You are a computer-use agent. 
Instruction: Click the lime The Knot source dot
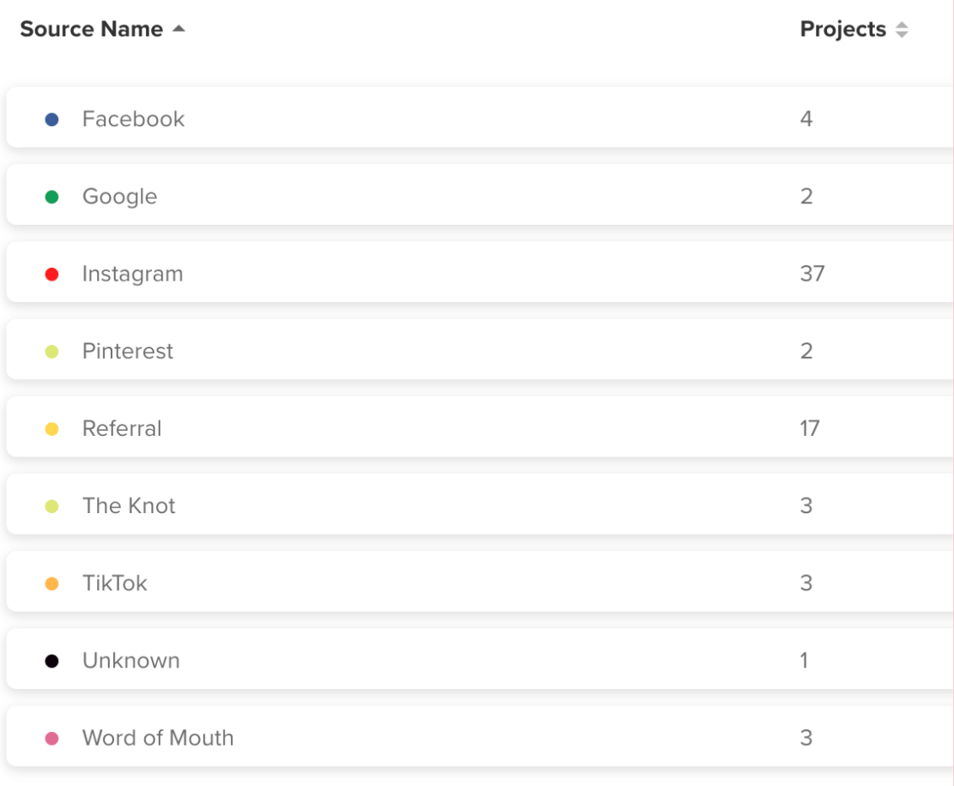[x=51, y=505]
